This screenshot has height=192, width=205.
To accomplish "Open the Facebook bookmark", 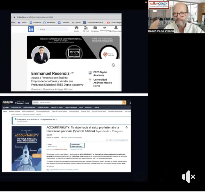I will [x=49, y=23].
